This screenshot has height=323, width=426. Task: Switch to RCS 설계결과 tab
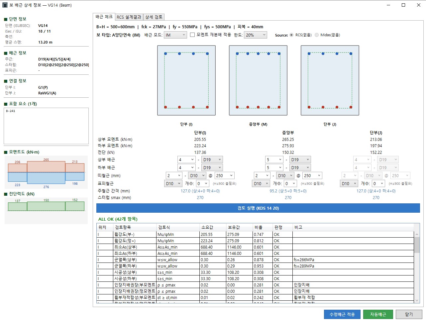point(129,17)
